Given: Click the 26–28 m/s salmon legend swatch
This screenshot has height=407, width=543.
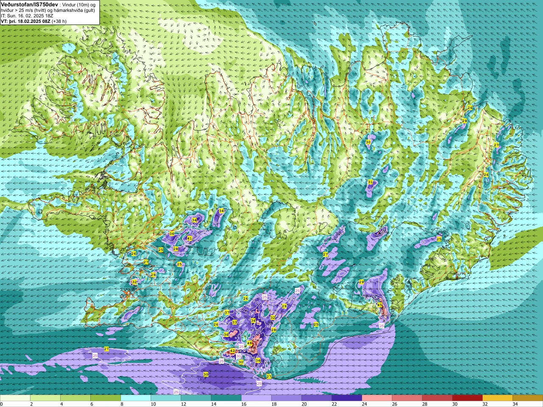Looking at the screenshot, I should pyautogui.click(x=407, y=398).
